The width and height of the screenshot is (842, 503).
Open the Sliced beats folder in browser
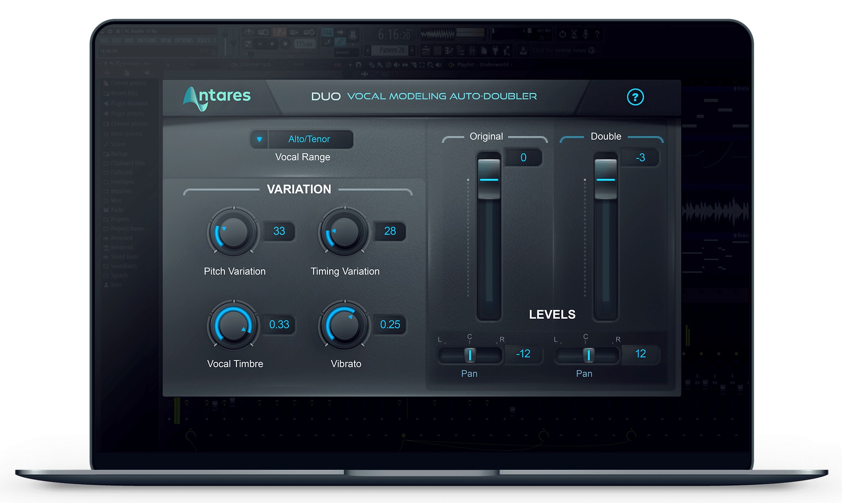tap(121, 257)
